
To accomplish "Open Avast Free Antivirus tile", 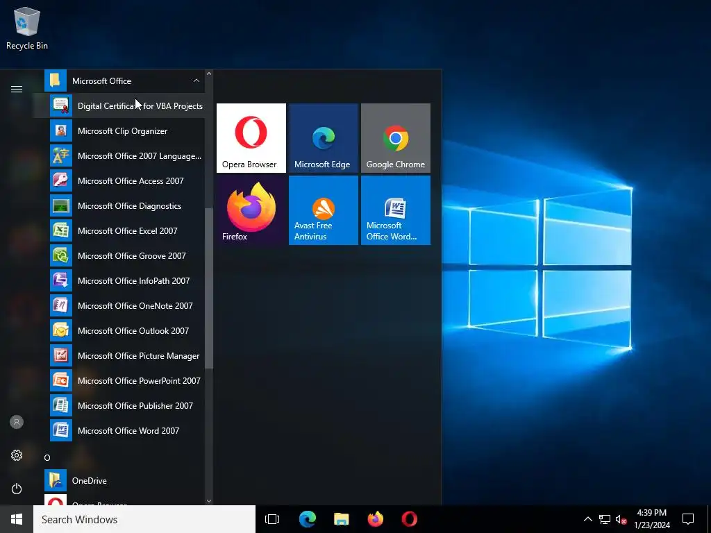I will click(324, 210).
